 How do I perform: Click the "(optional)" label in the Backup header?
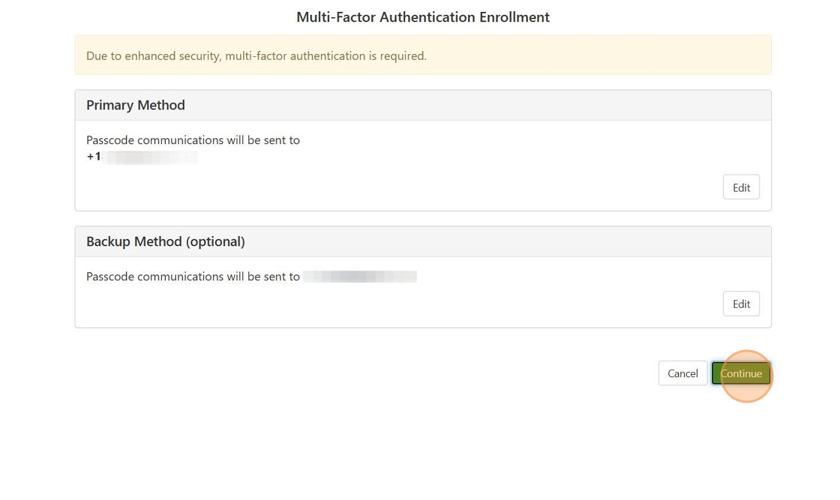216,241
